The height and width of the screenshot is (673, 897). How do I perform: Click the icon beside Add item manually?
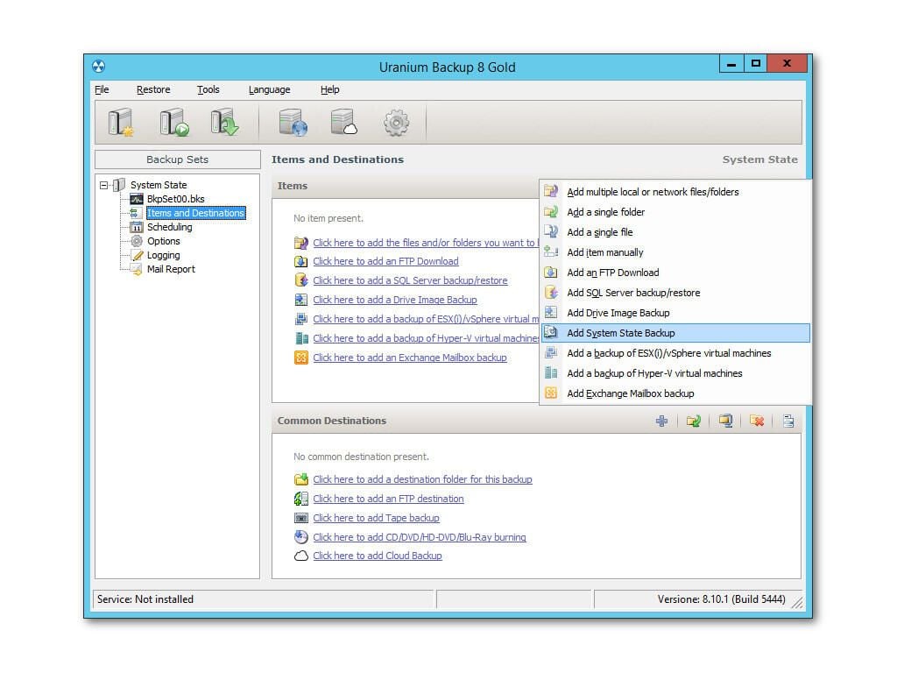(551, 251)
